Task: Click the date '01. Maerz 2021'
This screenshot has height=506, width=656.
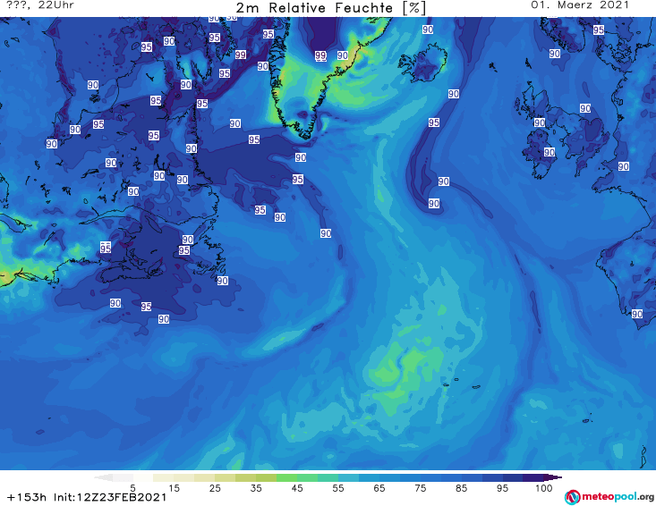Action: (x=580, y=5)
